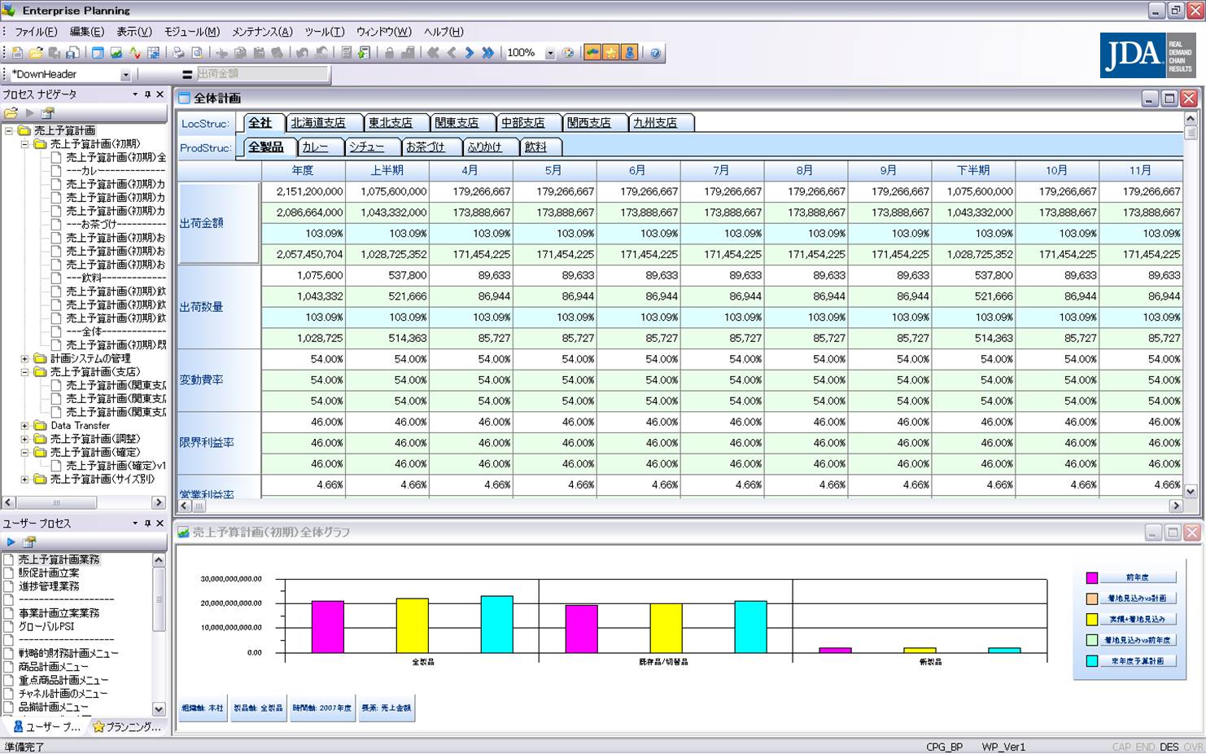Click the yellow star toolbar icon
Viewport: 1206px width, 754px height.
click(611, 53)
